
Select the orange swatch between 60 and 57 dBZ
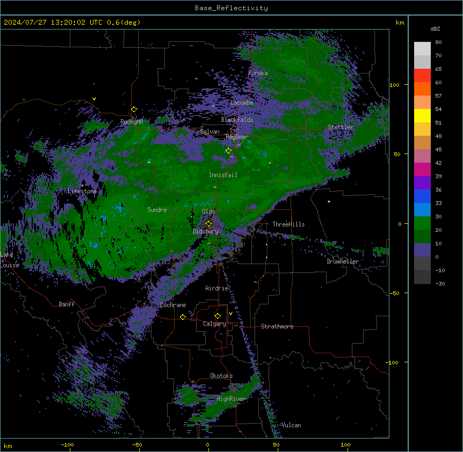[x=422, y=89]
